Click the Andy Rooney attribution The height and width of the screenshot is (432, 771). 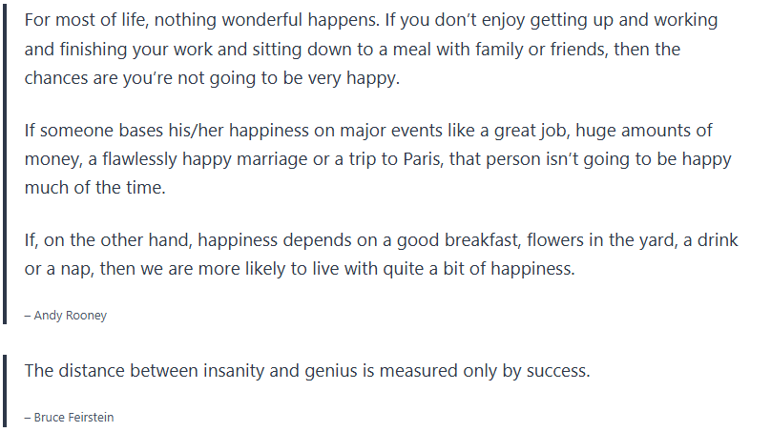coord(66,316)
